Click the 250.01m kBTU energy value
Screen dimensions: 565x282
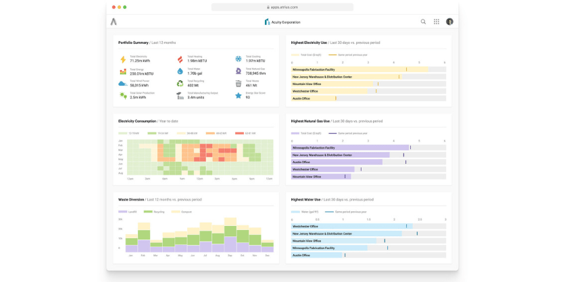(x=142, y=74)
